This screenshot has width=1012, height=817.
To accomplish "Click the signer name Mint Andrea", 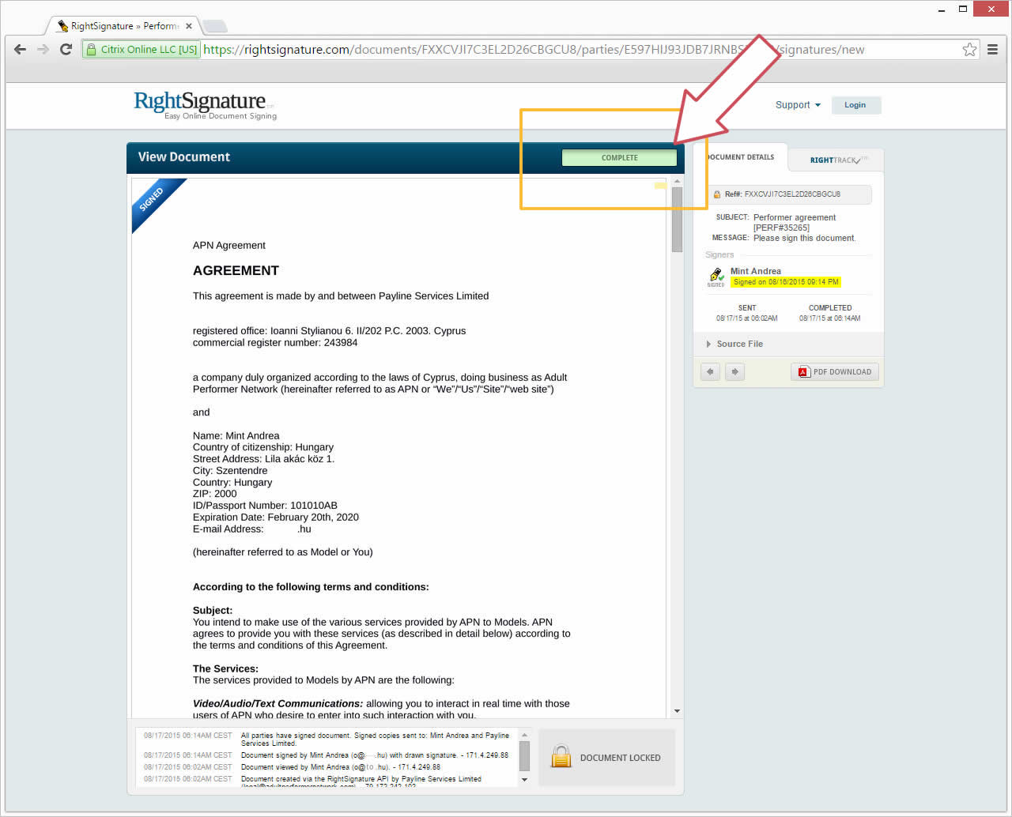I will [x=756, y=271].
